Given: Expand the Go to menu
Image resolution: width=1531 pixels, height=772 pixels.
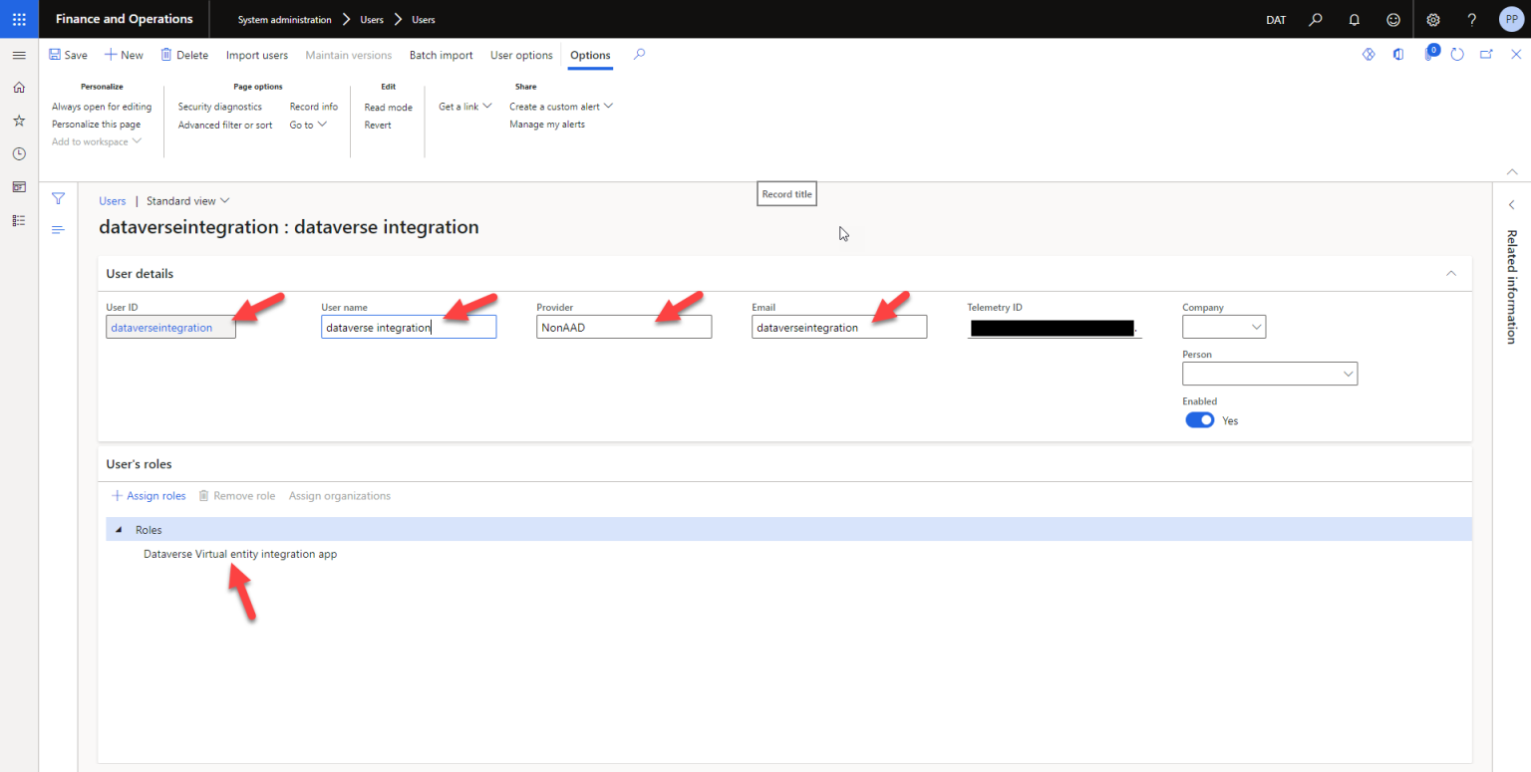Looking at the screenshot, I should coord(308,125).
